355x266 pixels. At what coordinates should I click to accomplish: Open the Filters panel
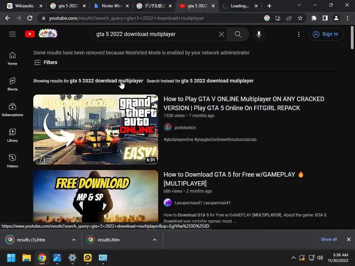[x=45, y=62]
